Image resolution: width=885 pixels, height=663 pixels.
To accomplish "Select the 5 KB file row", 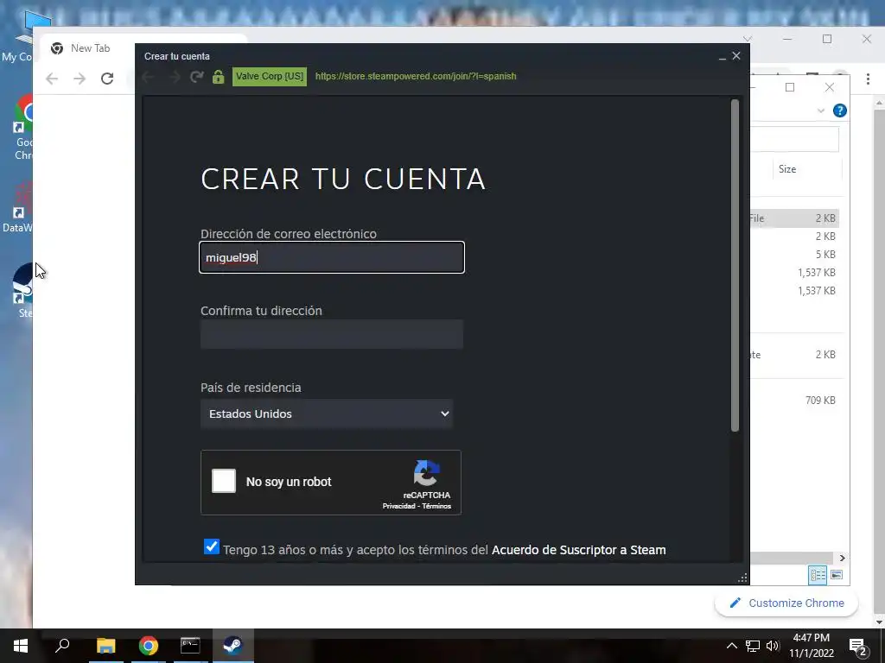I will [x=795, y=255].
